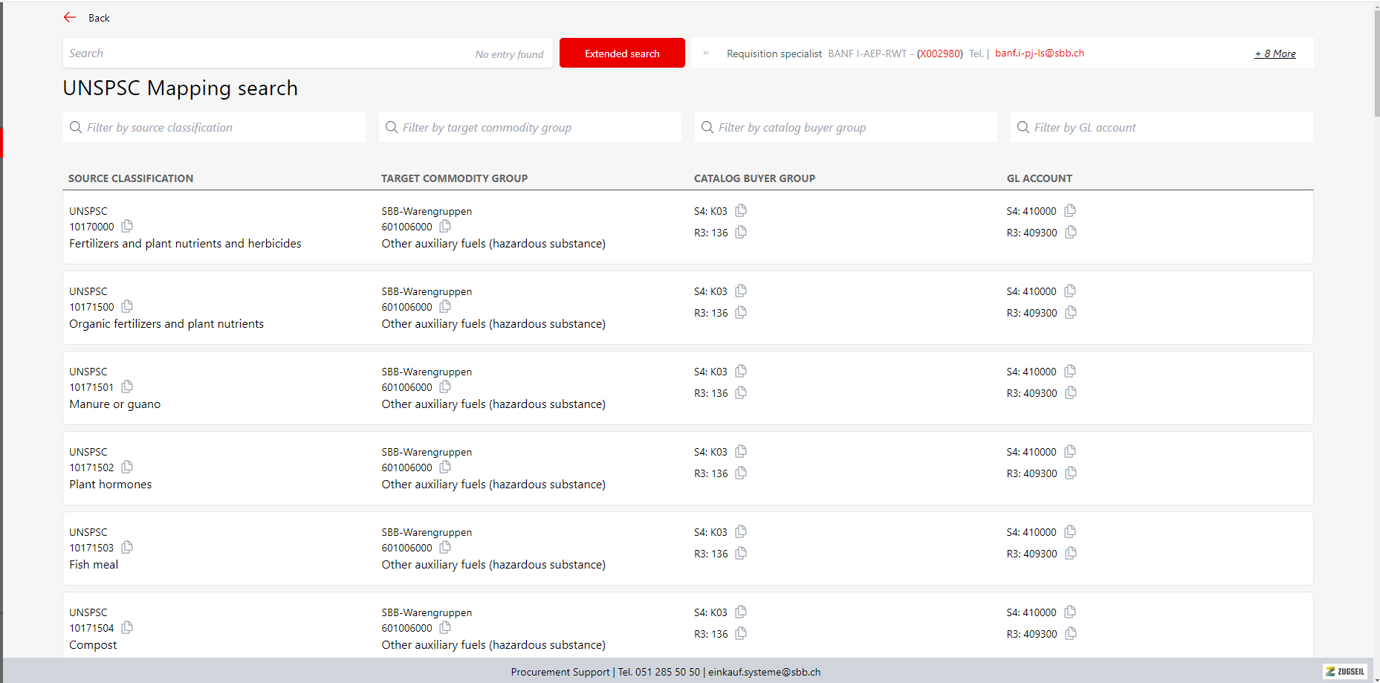Viewport: 1380px width, 683px height.
Task: Focus the main Search field
Action: pos(268,54)
